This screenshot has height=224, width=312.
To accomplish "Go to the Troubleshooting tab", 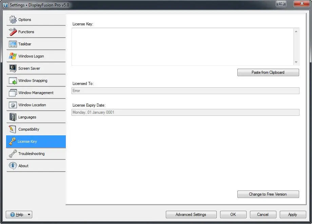I will 36,154.
